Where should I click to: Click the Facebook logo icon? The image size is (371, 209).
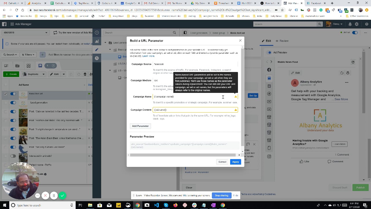pos(4,24)
